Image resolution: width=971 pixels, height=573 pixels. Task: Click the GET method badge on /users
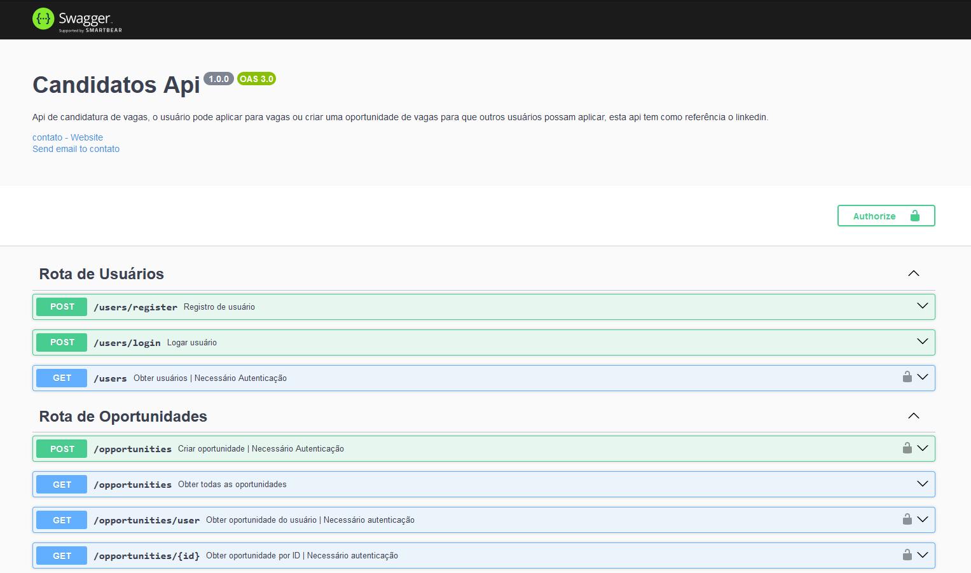coord(61,377)
